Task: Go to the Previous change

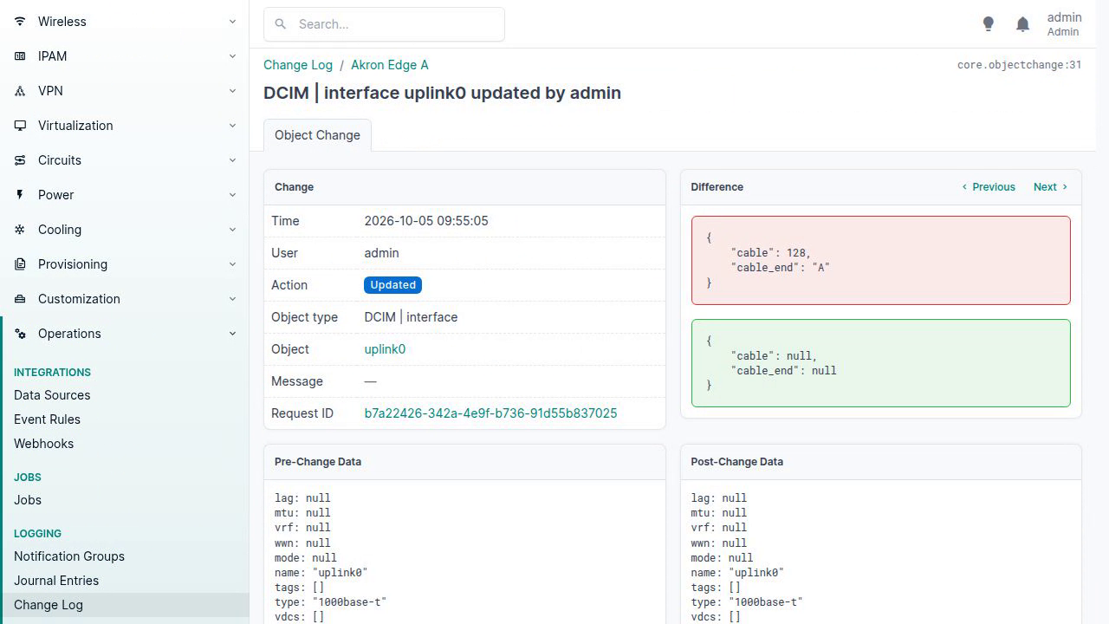Action: 988,187
